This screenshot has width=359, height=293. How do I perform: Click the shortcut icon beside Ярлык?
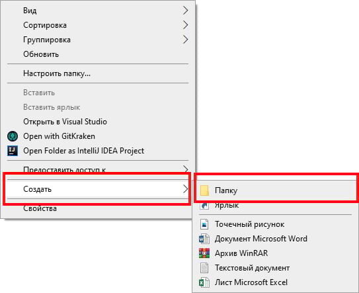pyautogui.click(x=204, y=206)
